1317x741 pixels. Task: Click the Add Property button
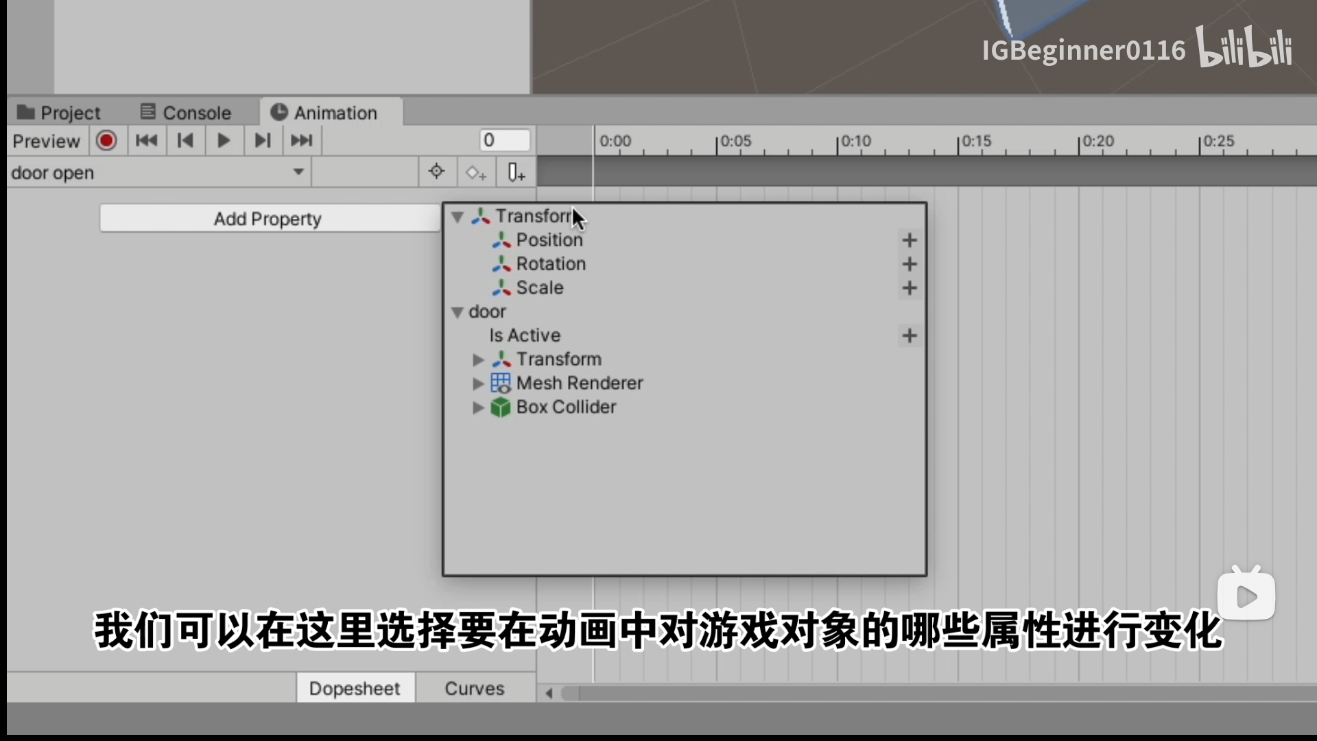pyautogui.click(x=268, y=219)
